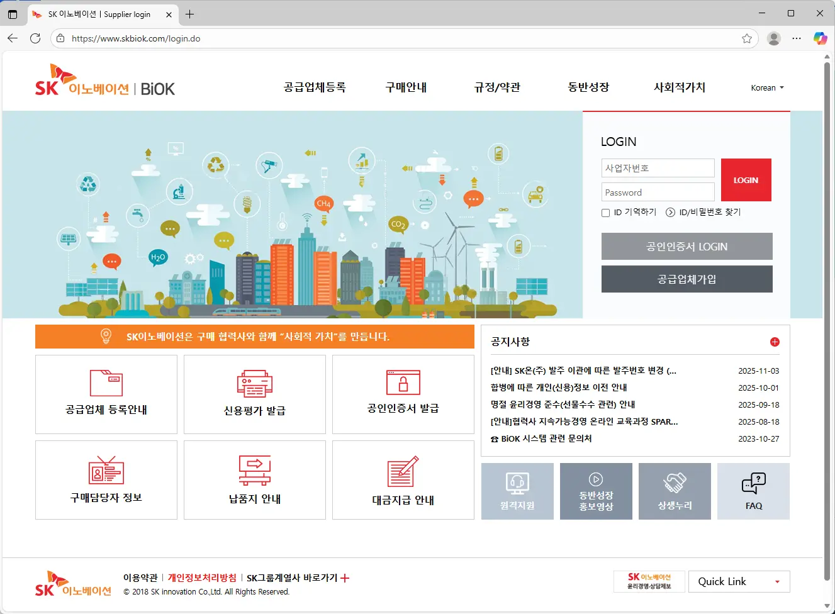835x614 pixels.
Task: Open the 이용약관 footer link
Action: (x=140, y=578)
